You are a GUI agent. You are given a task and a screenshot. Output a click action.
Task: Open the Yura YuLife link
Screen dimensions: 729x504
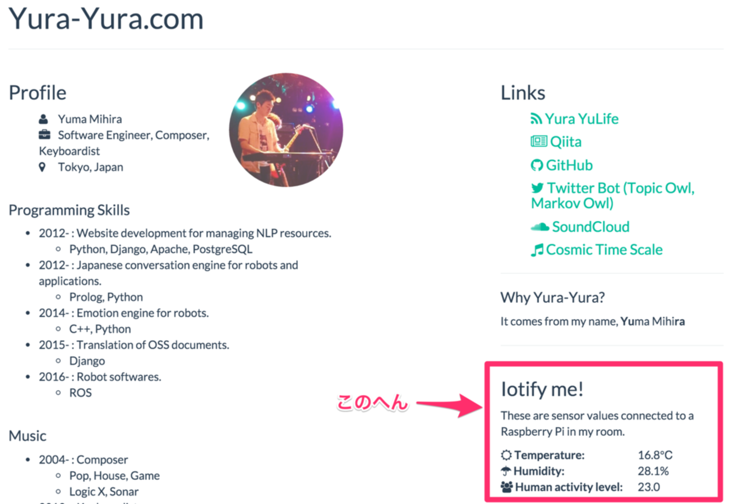[x=582, y=119]
